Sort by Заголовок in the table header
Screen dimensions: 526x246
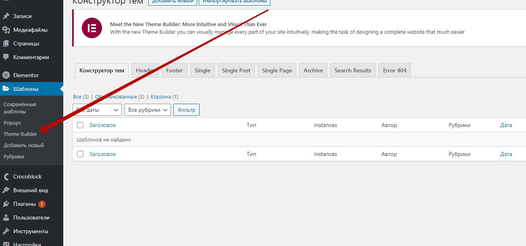click(102, 125)
